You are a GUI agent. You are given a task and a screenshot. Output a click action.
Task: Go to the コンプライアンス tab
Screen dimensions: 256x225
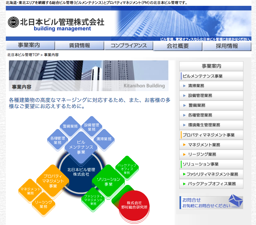129,45
